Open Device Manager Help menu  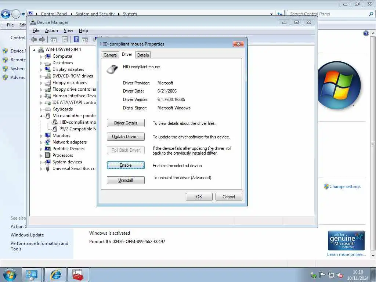coord(83,30)
